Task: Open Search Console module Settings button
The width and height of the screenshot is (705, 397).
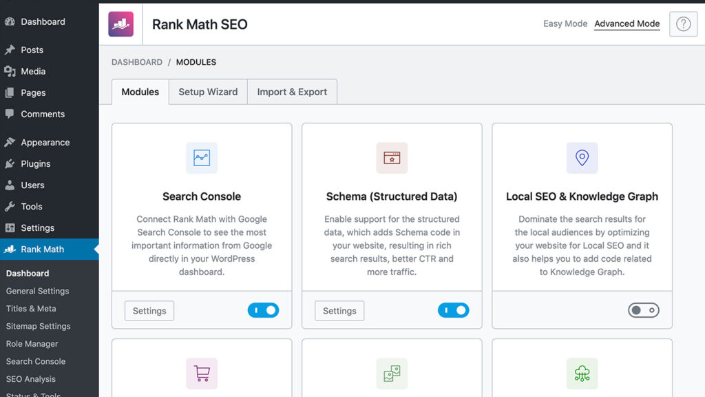Action: coord(149,311)
